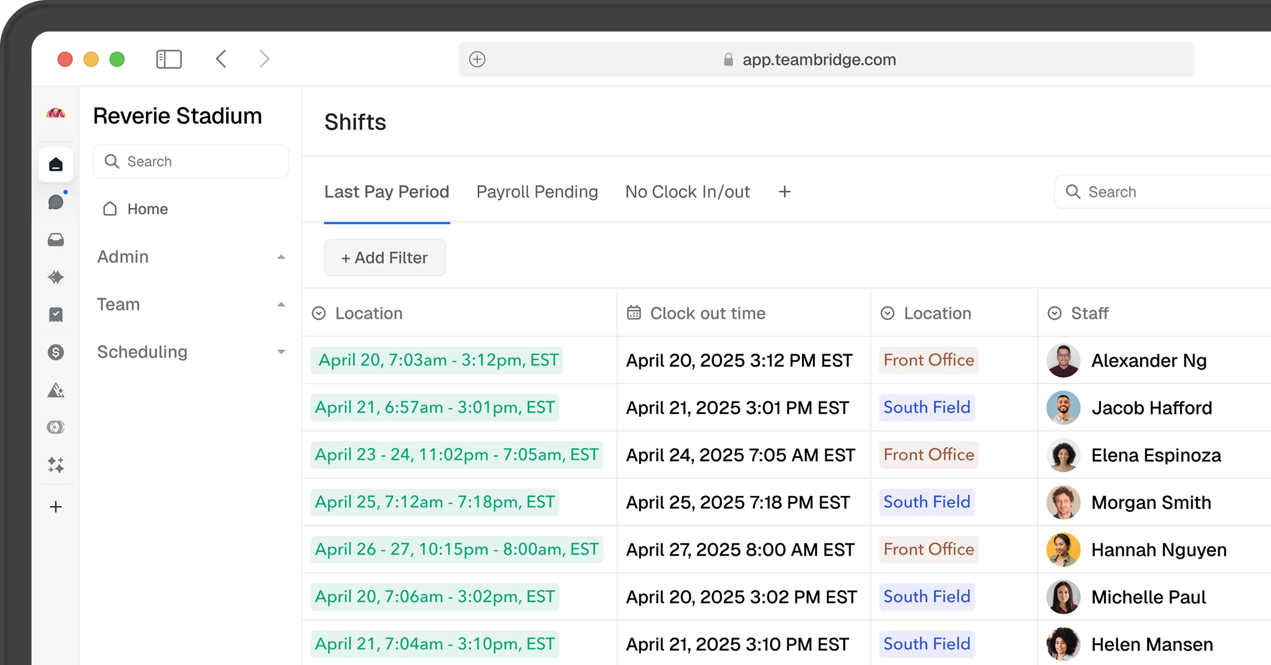Select the home icon in left rail
This screenshot has height=665, width=1271.
point(56,164)
